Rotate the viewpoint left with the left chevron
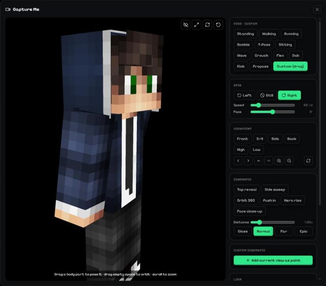 point(238,161)
